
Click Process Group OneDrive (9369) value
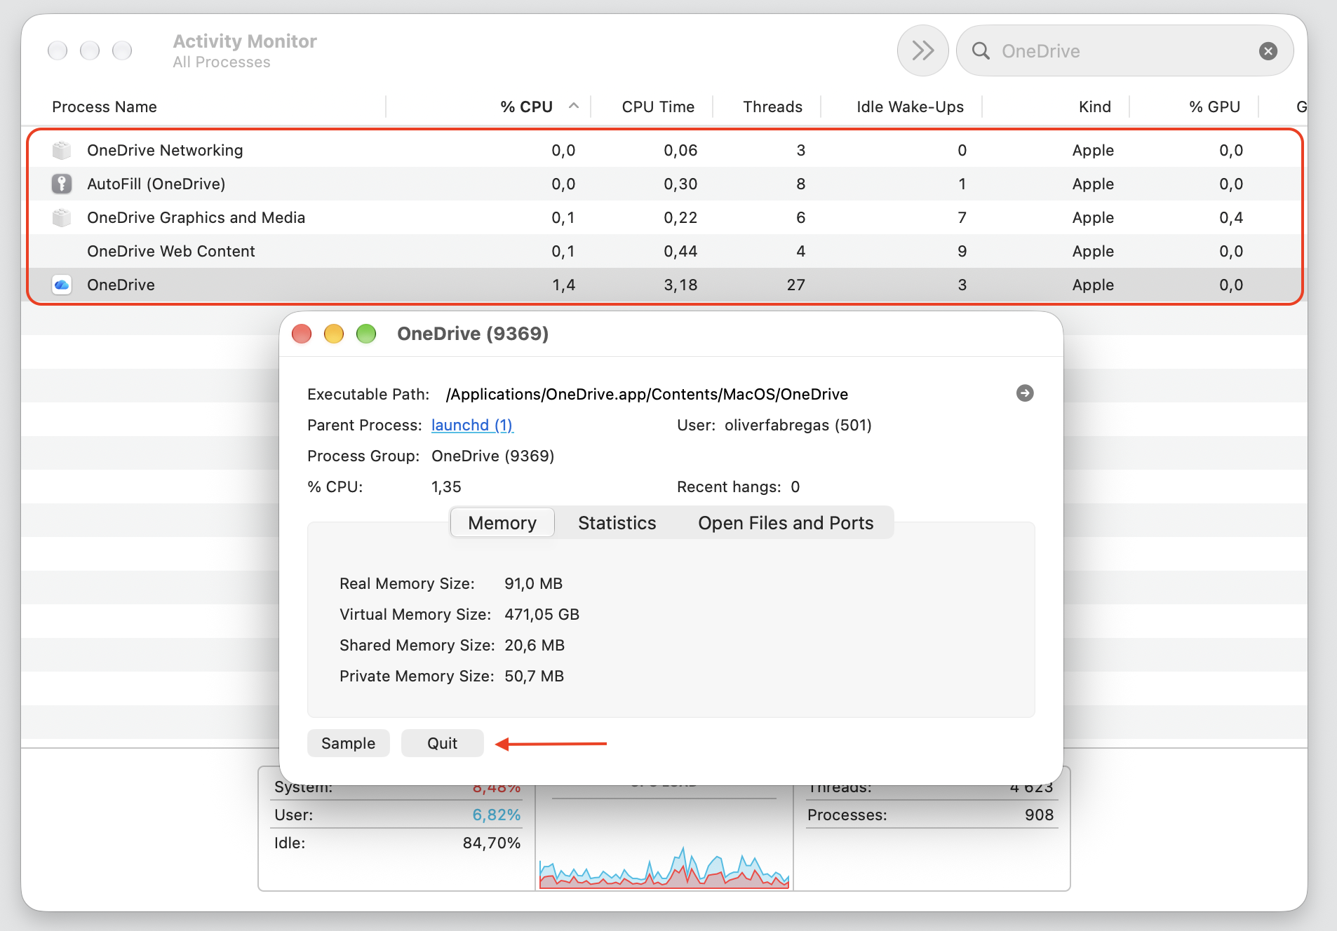492,456
